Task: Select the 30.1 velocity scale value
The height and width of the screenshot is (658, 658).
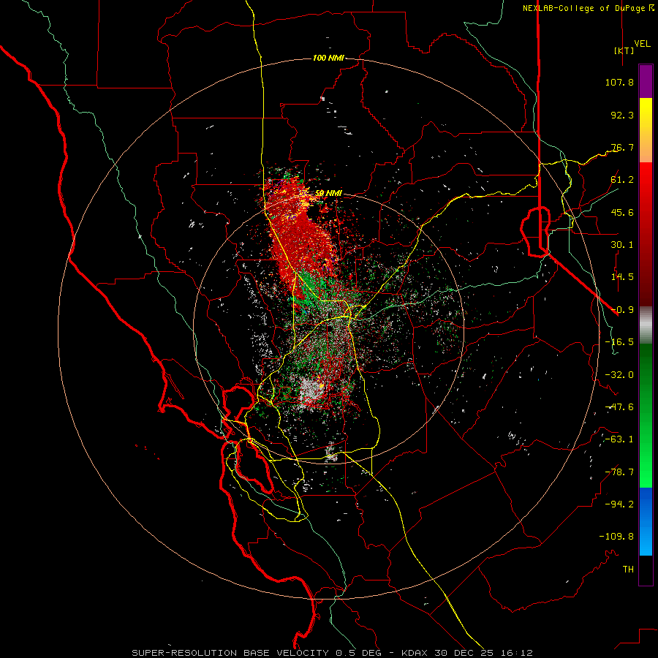Action: (622, 245)
